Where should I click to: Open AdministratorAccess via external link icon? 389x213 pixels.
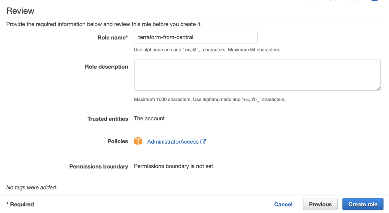click(203, 142)
